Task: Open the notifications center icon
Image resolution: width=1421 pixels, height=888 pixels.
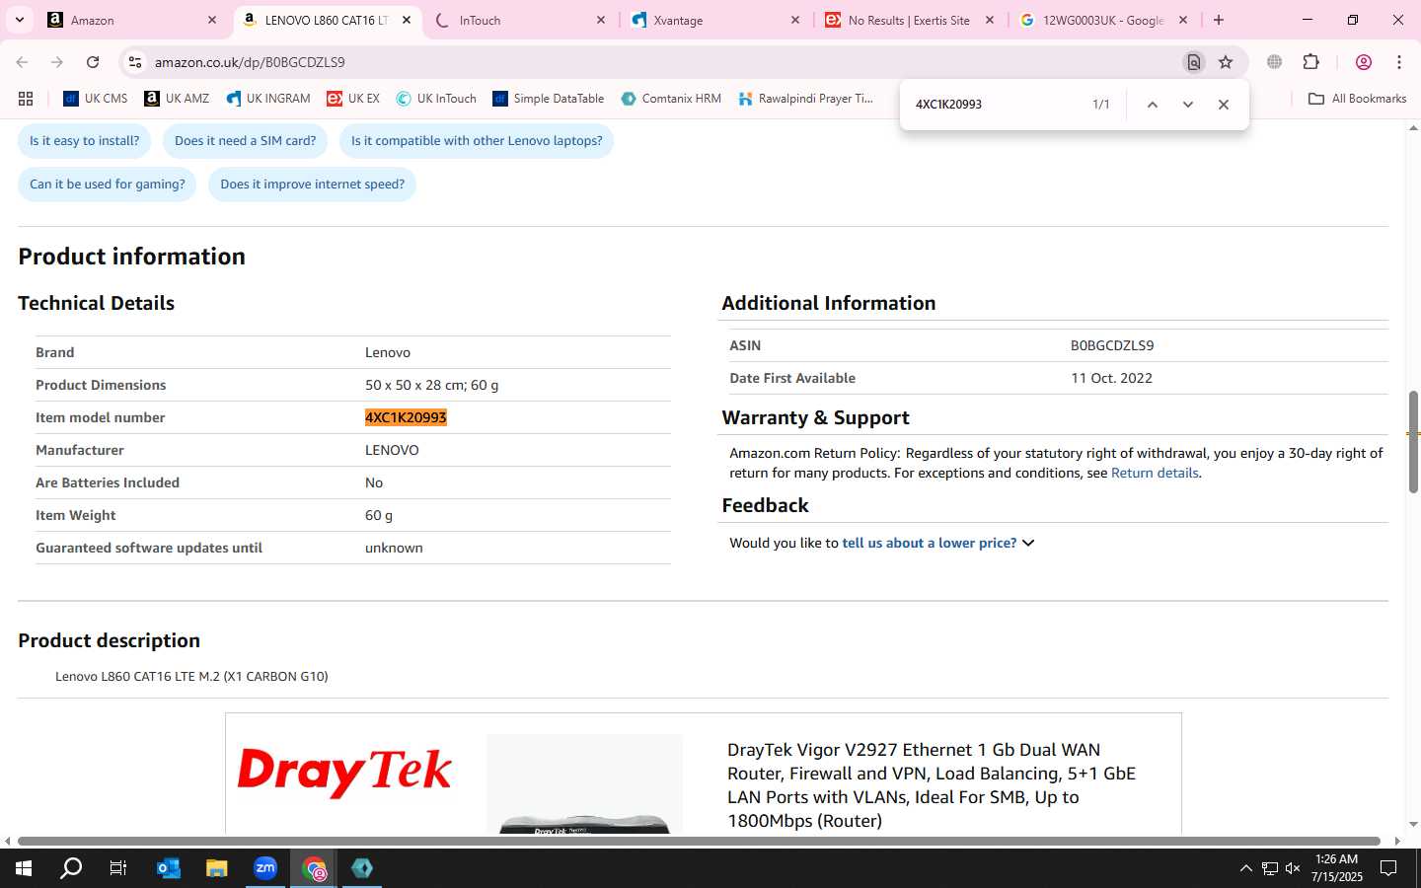Action: (x=1388, y=868)
